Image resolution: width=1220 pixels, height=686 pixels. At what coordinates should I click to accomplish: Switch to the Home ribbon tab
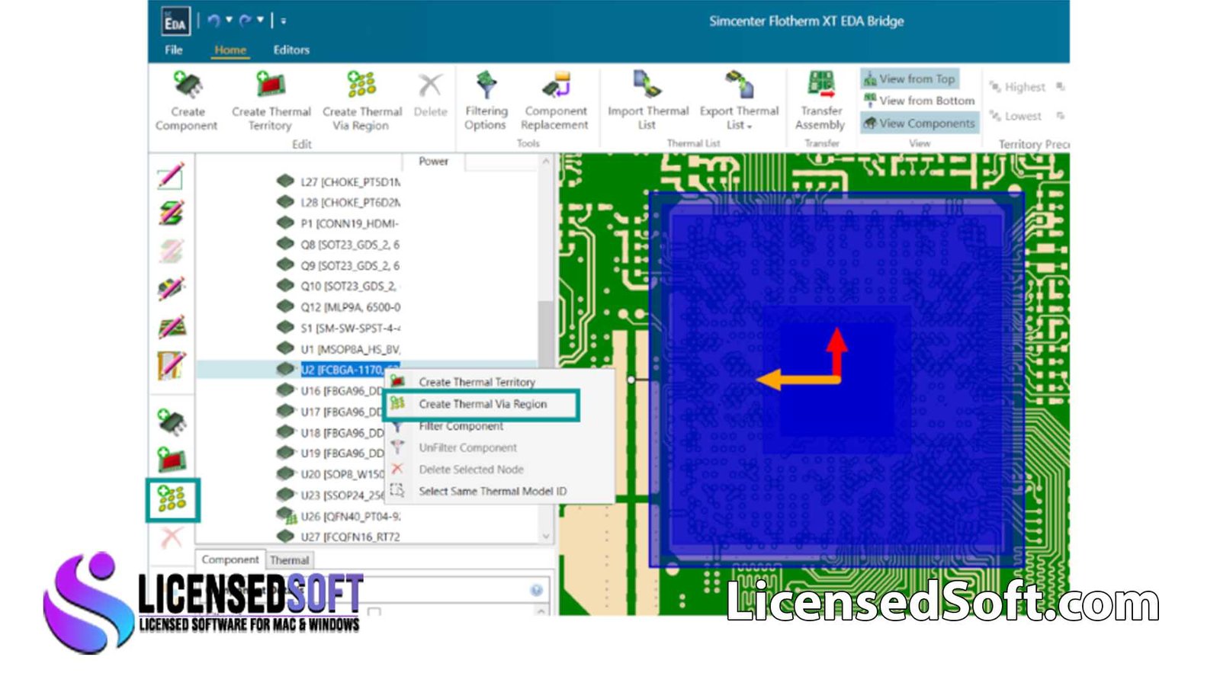[230, 50]
